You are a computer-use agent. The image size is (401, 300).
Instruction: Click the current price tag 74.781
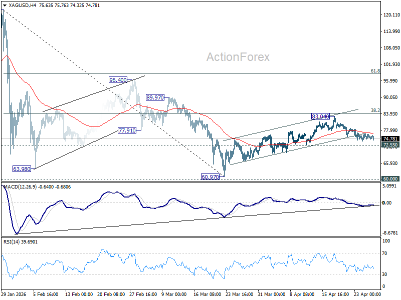pos(390,139)
